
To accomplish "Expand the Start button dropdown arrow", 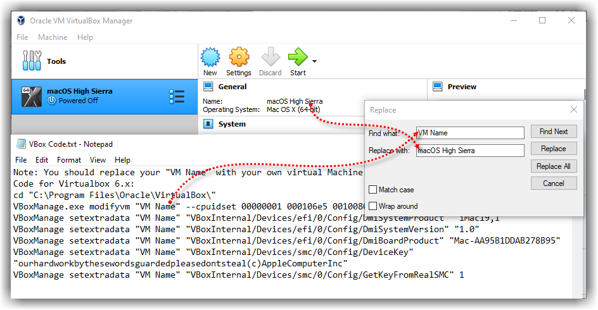I will pyautogui.click(x=314, y=61).
